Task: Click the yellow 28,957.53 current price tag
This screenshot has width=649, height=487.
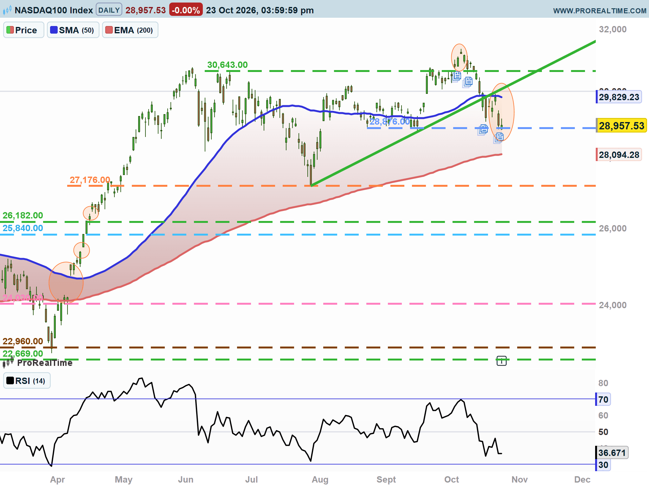Action: pos(621,126)
